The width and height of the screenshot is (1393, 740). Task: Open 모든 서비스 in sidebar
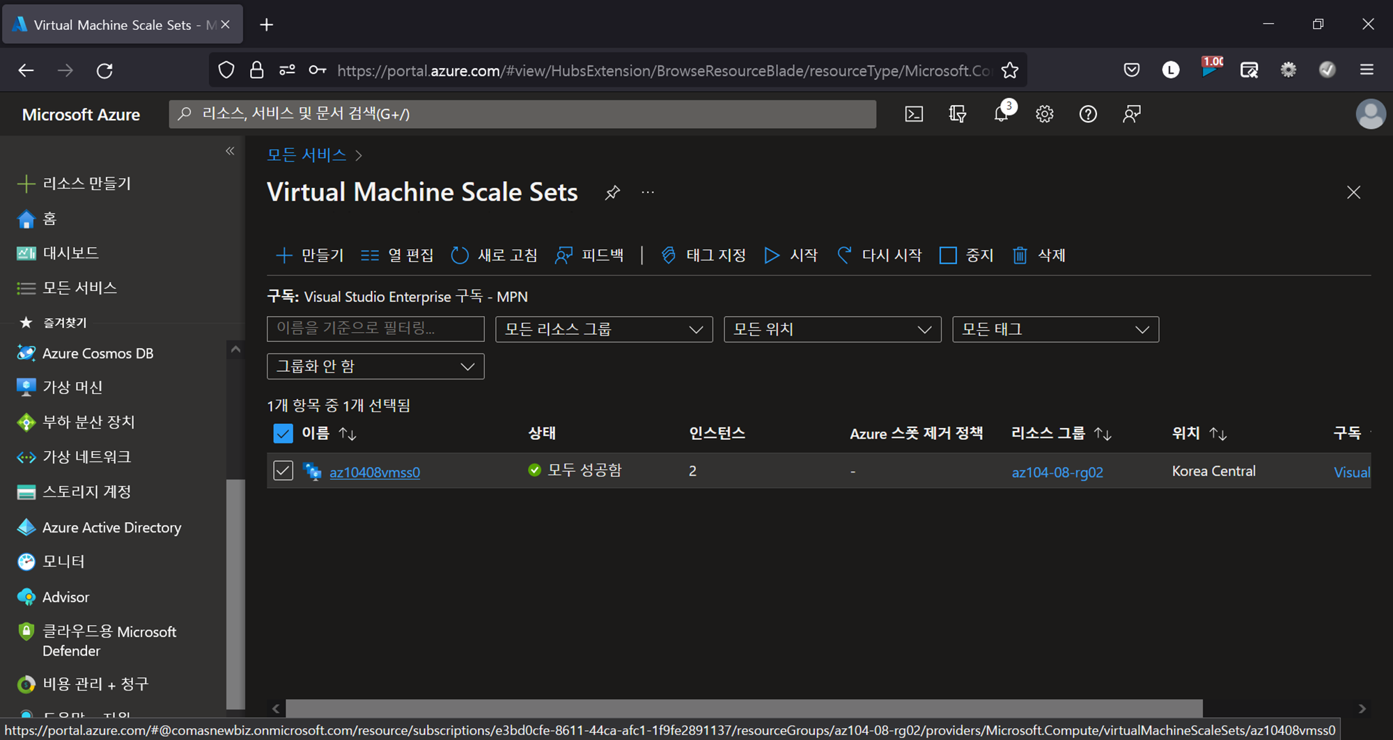click(x=67, y=288)
